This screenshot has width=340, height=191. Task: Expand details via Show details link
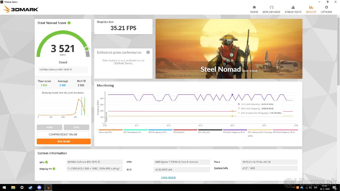(x=168, y=177)
